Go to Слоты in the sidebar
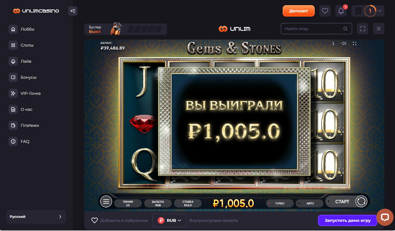Image resolution: width=395 pixels, height=231 pixels. pos(27,45)
